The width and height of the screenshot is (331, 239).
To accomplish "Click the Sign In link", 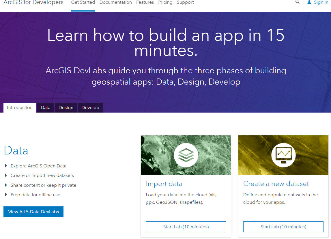I will (x=321, y=2).
